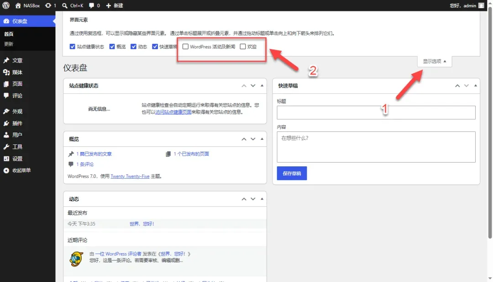Click the 内容 draft content textarea
Screen dimensions: 493x282
point(376,147)
